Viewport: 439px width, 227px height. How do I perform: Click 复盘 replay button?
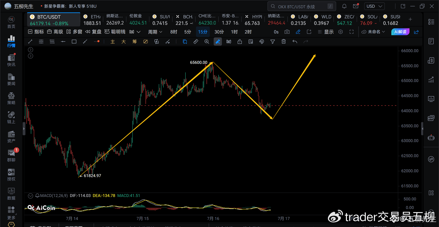(93, 32)
